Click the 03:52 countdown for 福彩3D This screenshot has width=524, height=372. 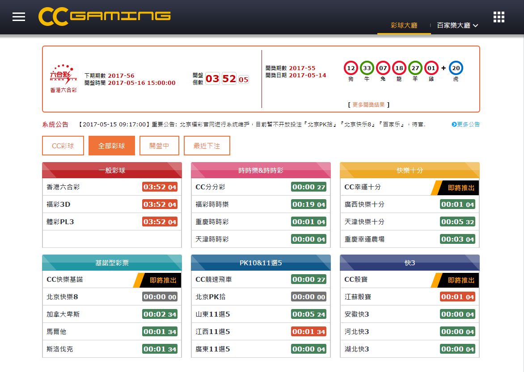(x=160, y=205)
